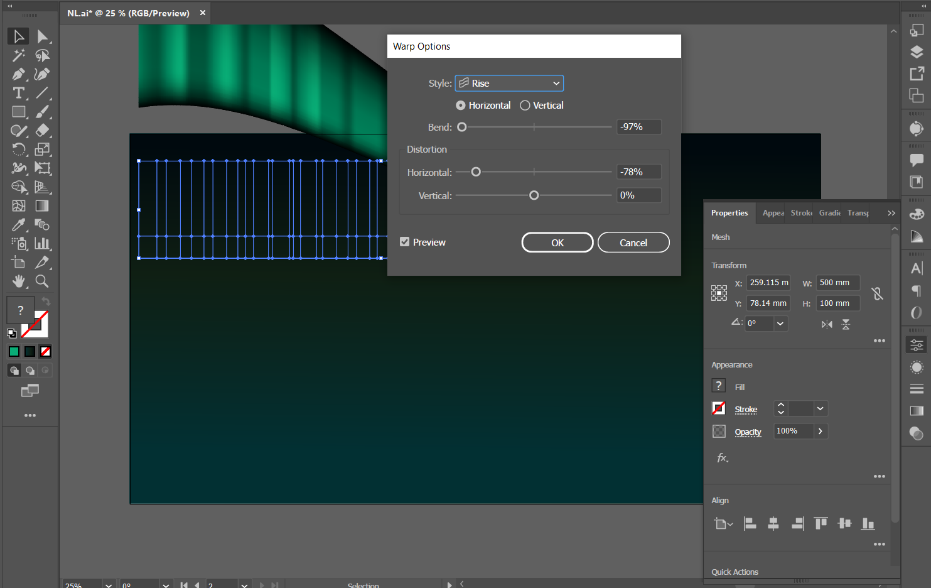Open Appearance more options dots
The width and height of the screenshot is (931, 588).
click(879, 476)
